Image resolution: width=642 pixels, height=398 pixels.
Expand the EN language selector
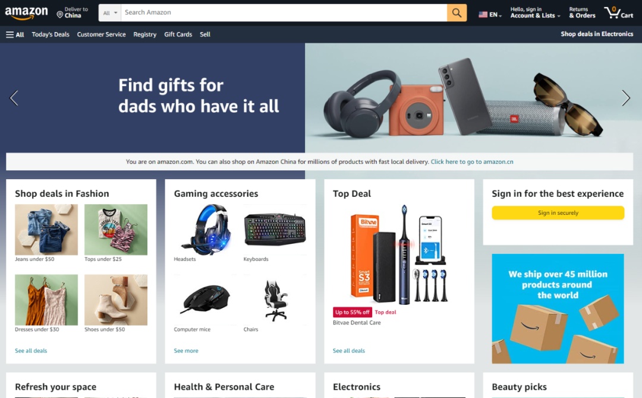pyautogui.click(x=495, y=15)
